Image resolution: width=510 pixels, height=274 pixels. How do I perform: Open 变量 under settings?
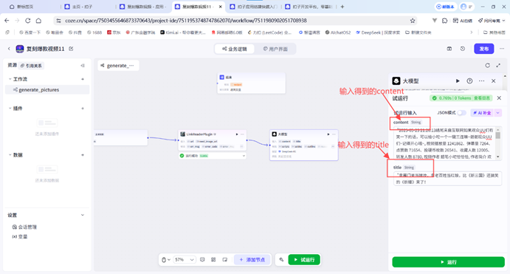pyautogui.click(x=20, y=236)
